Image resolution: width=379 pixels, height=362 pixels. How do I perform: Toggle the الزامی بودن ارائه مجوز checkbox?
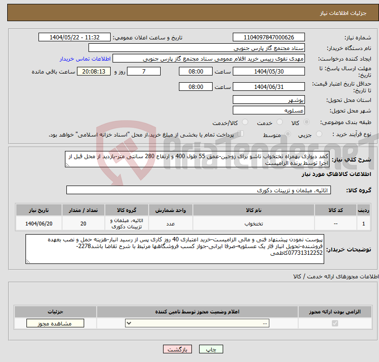(x=335, y=324)
